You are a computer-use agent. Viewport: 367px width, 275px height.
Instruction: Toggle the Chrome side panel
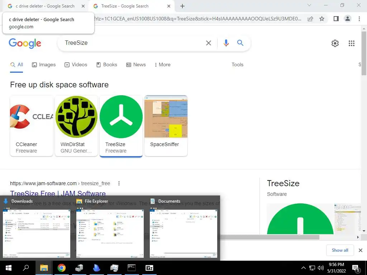(336, 19)
